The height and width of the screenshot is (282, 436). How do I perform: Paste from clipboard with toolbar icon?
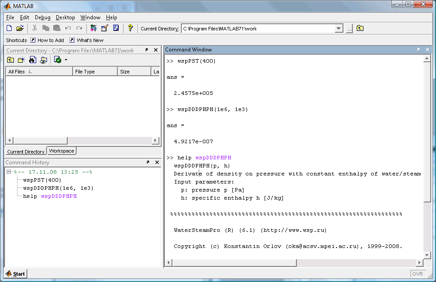click(x=57, y=28)
